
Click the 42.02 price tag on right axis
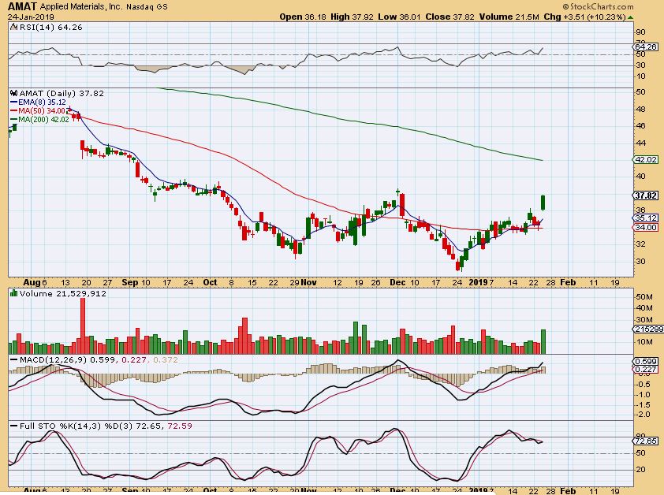[x=645, y=160]
